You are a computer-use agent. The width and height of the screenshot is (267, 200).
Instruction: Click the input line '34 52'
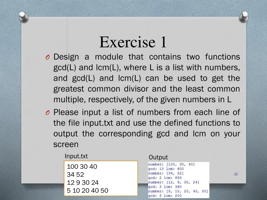coord(75,174)
